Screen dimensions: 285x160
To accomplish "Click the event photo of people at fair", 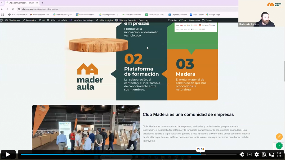I will 86,128.
